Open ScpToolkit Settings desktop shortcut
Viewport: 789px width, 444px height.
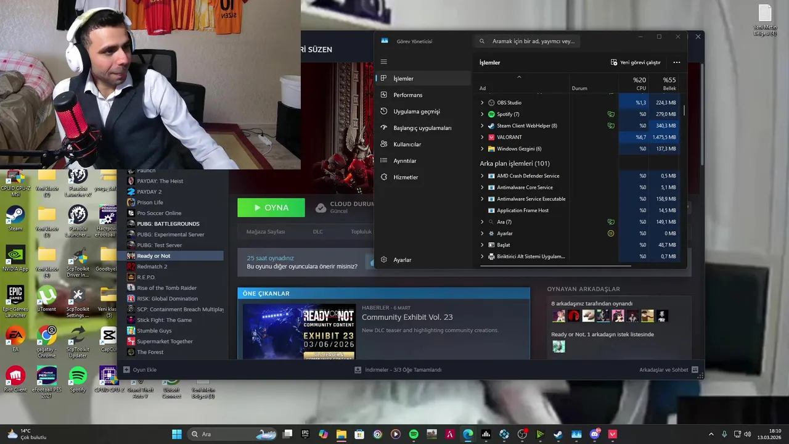[78, 302]
